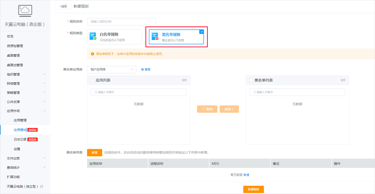The height and width of the screenshot is (194, 375).
Task: Open the 租户应用库 dropdown
Action: tap(111, 69)
